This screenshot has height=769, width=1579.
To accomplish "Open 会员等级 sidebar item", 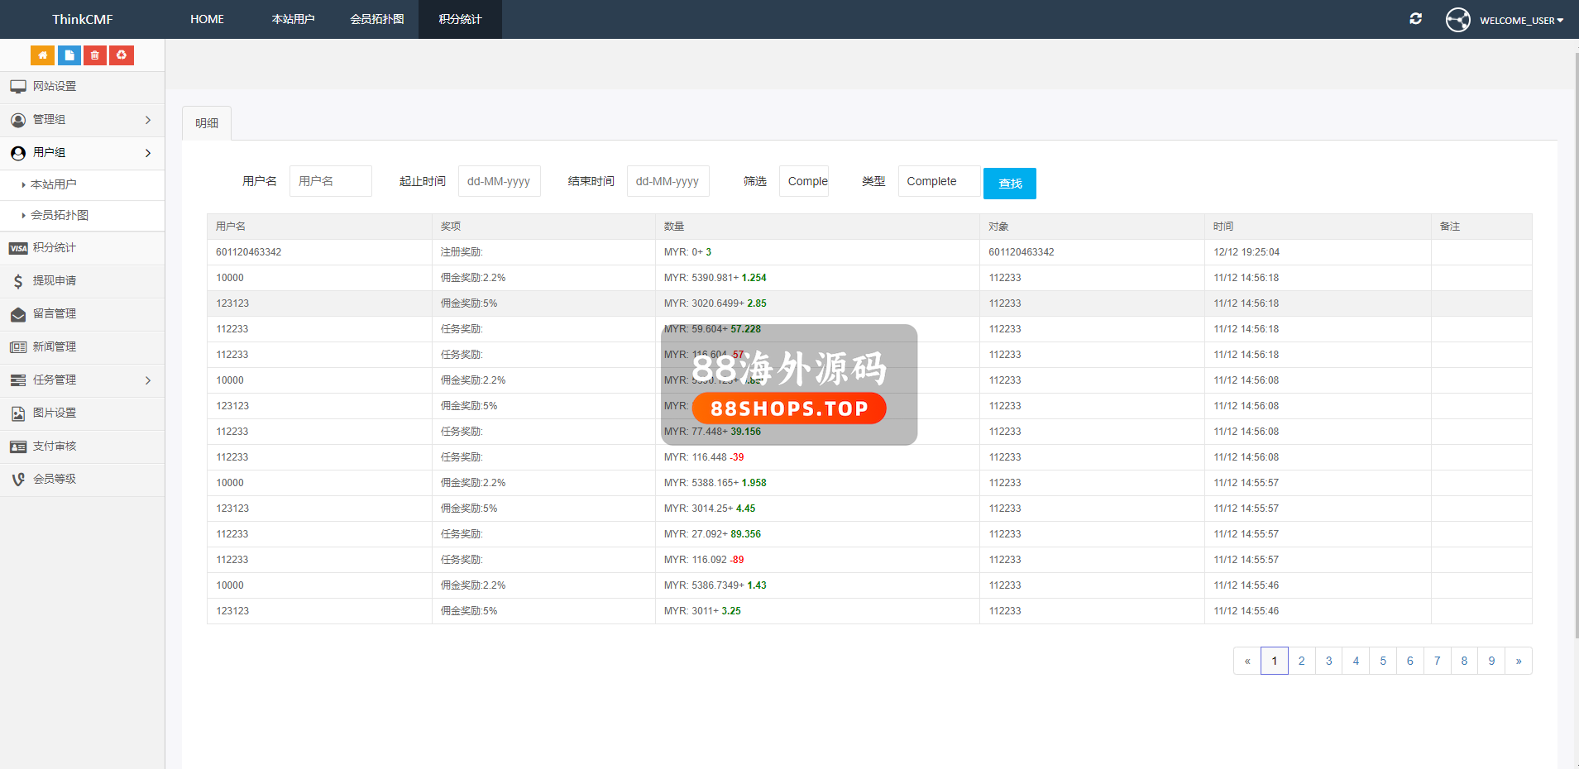I will click(x=55, y=480).
